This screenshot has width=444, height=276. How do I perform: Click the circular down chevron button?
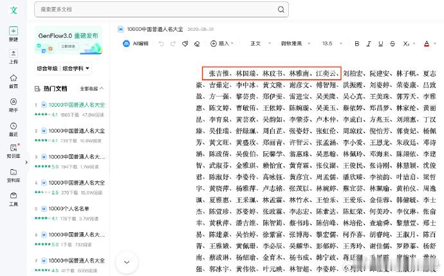pyautogui.click(x=127, y=262)
